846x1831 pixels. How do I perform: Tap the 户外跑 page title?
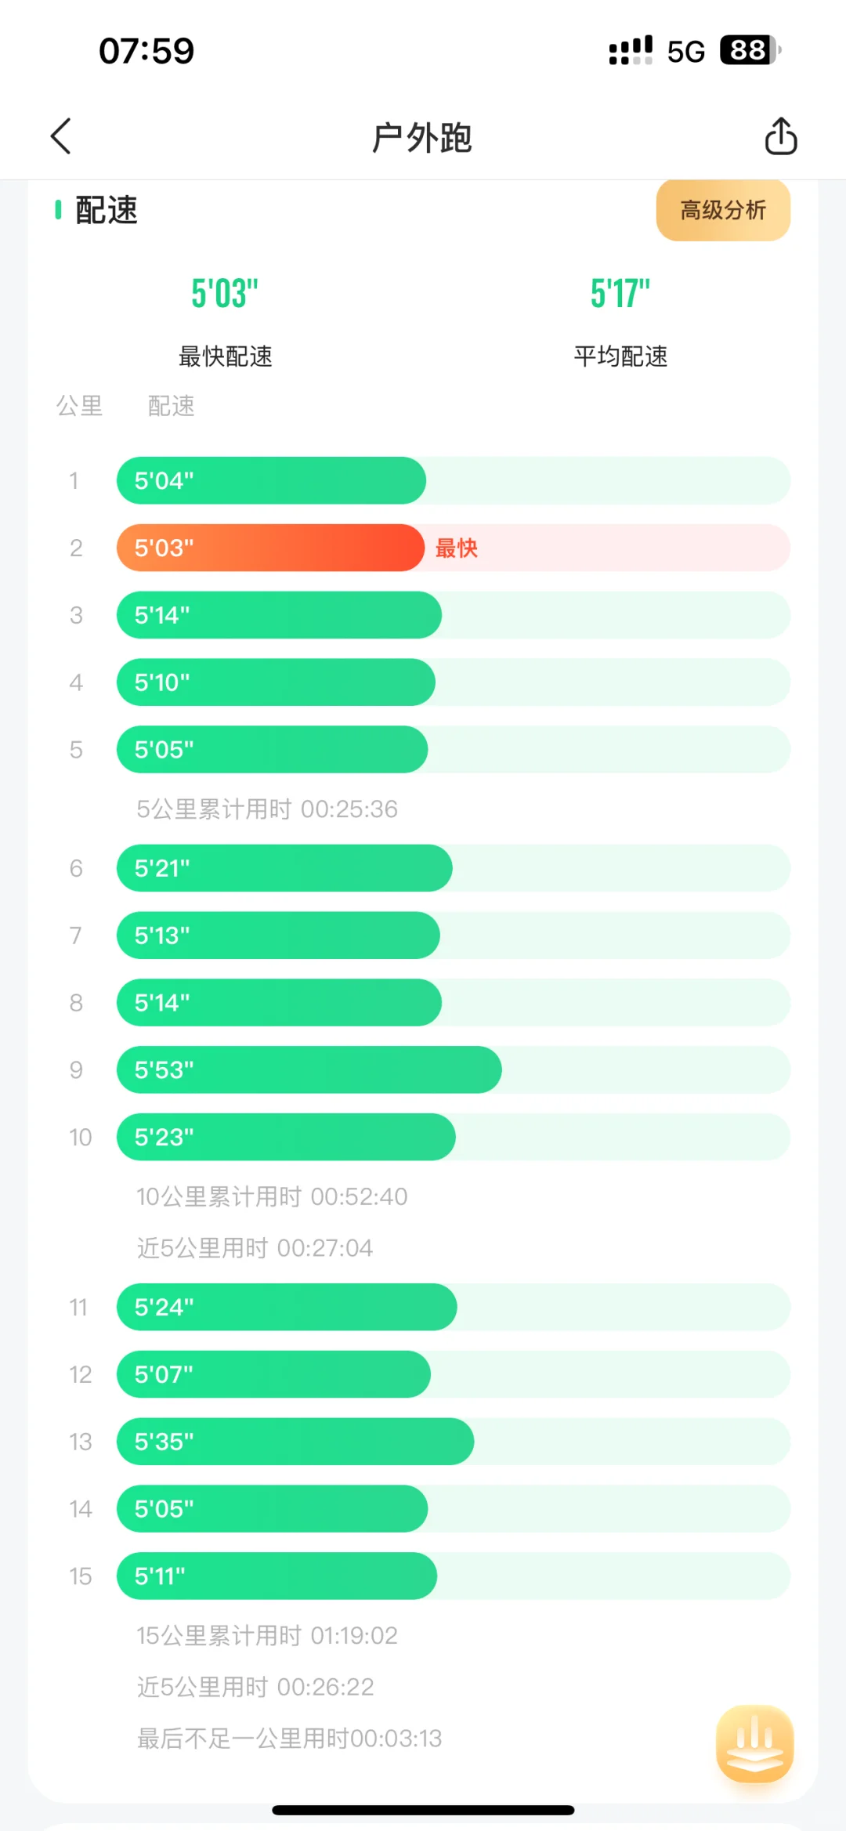point(422,137)
